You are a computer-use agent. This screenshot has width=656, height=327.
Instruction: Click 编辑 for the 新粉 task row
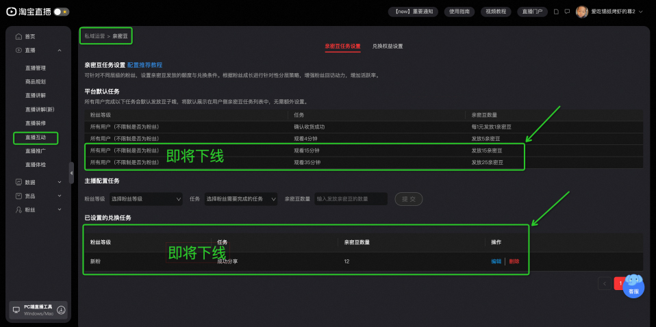(496, 261)
